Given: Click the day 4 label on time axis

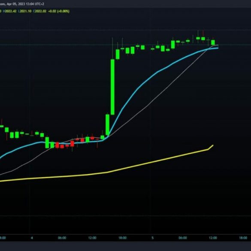Looking at the screenshot, I should point(32,238).
